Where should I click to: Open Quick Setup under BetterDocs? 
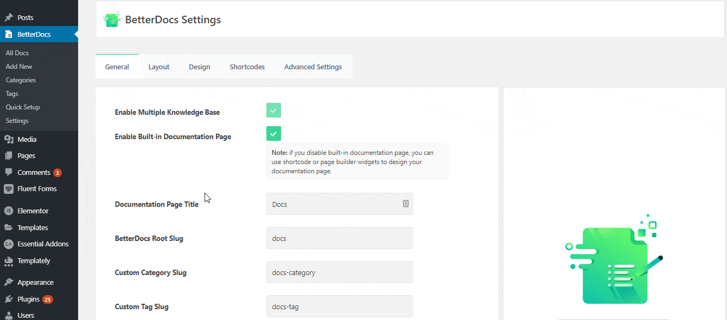point(23,107)
